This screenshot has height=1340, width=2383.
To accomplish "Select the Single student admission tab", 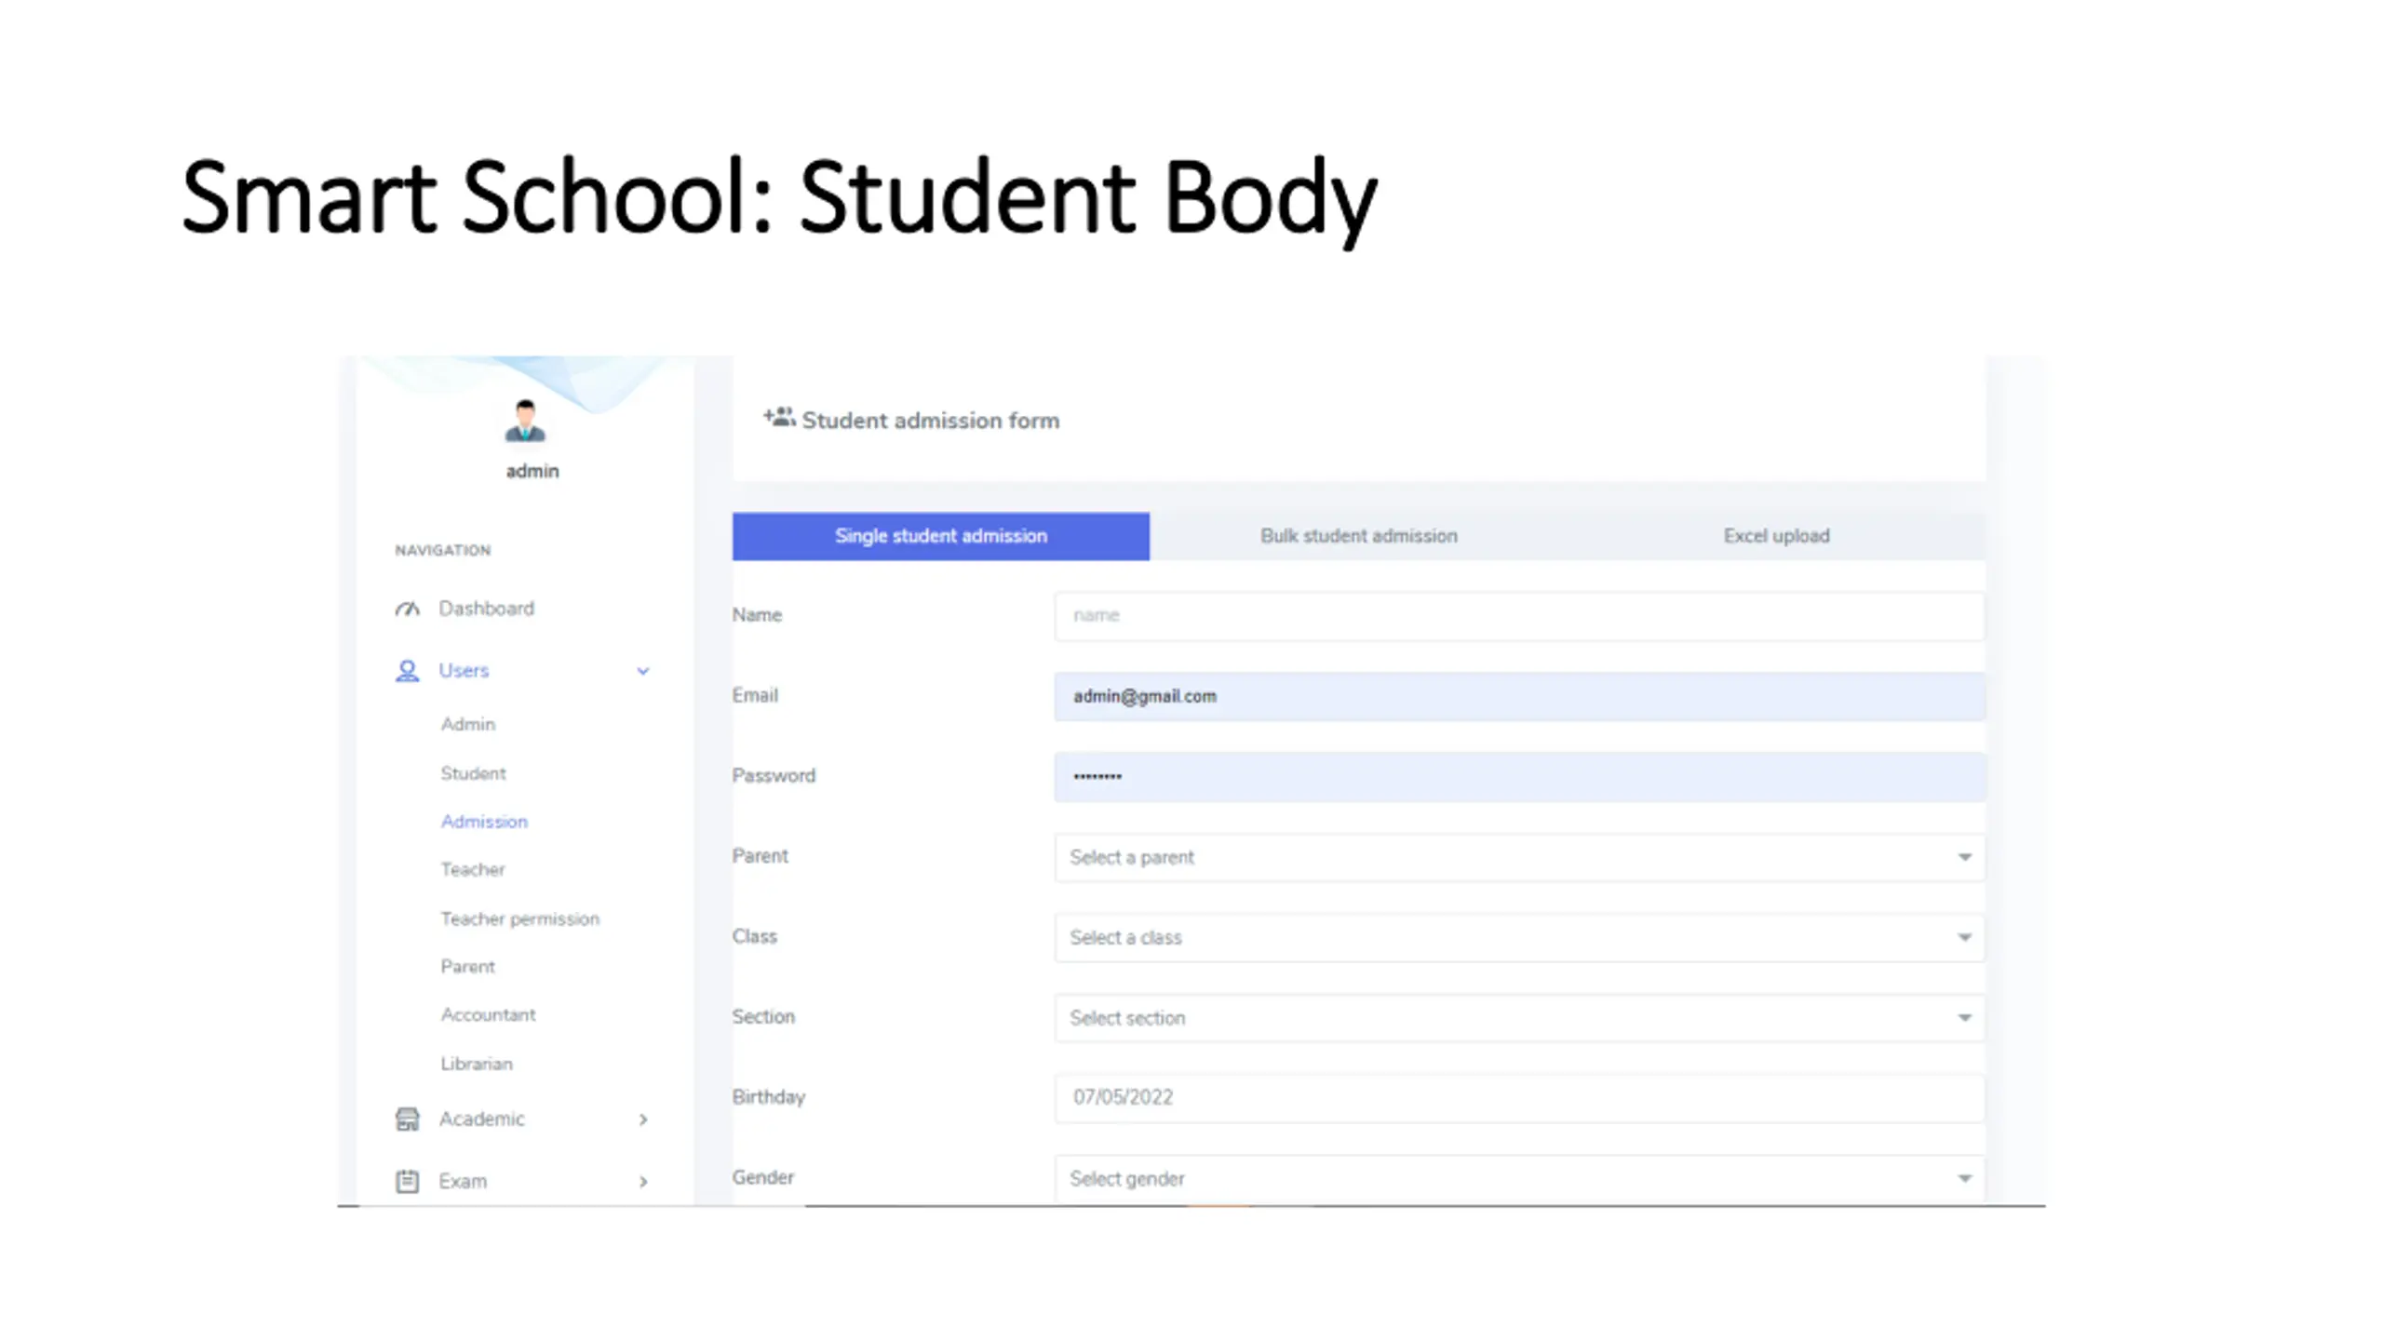I will tap(940, 536).
